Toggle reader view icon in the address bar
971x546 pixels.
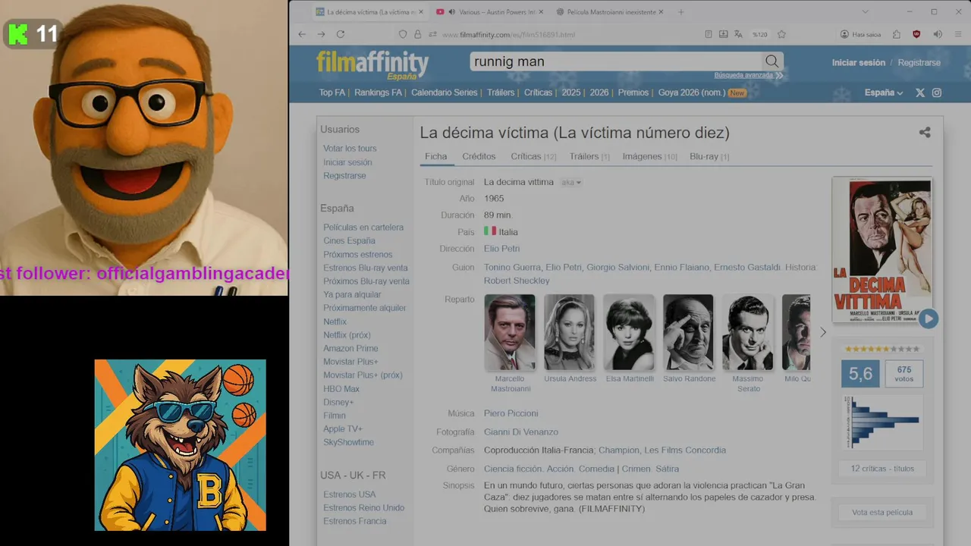709,34
